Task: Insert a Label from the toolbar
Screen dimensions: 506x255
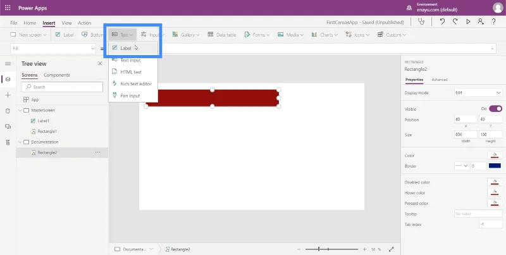Action: [65, 35]
